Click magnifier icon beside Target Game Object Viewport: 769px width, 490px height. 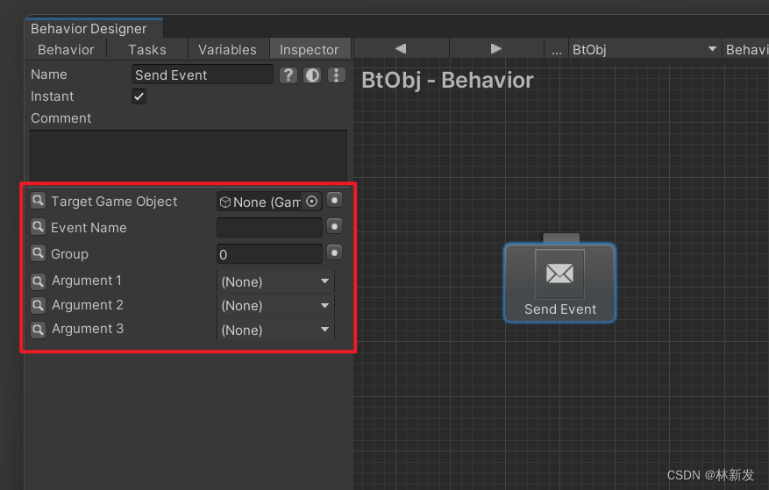click(38, 201)
